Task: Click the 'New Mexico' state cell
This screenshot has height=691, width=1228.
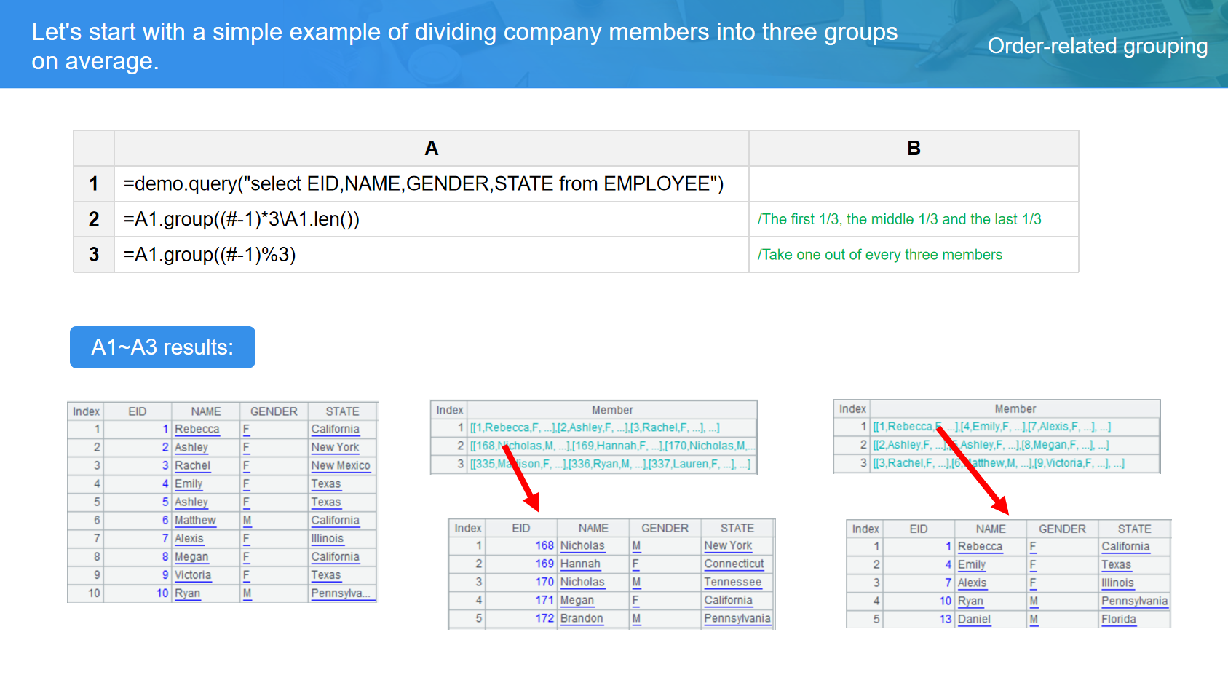Action: (x=341, y=465)
